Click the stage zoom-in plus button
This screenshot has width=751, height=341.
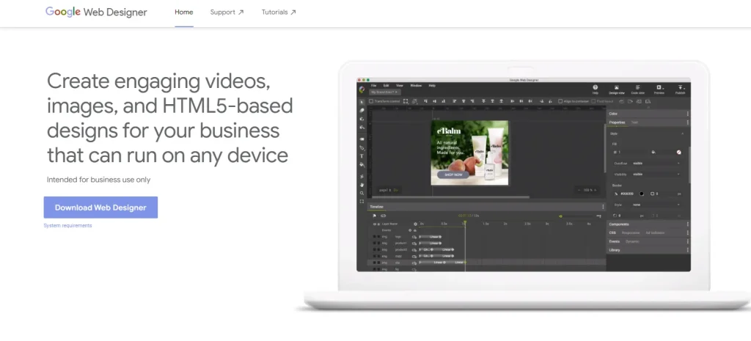click(x=596, y=190)
